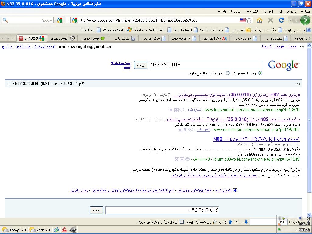
Task: Find next match with blue down arrow
Action: [x=246, y=222]
